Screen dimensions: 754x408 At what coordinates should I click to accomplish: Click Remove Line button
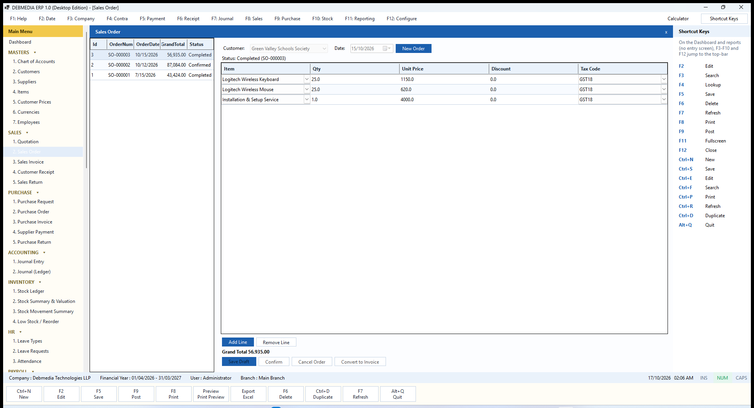276,342
